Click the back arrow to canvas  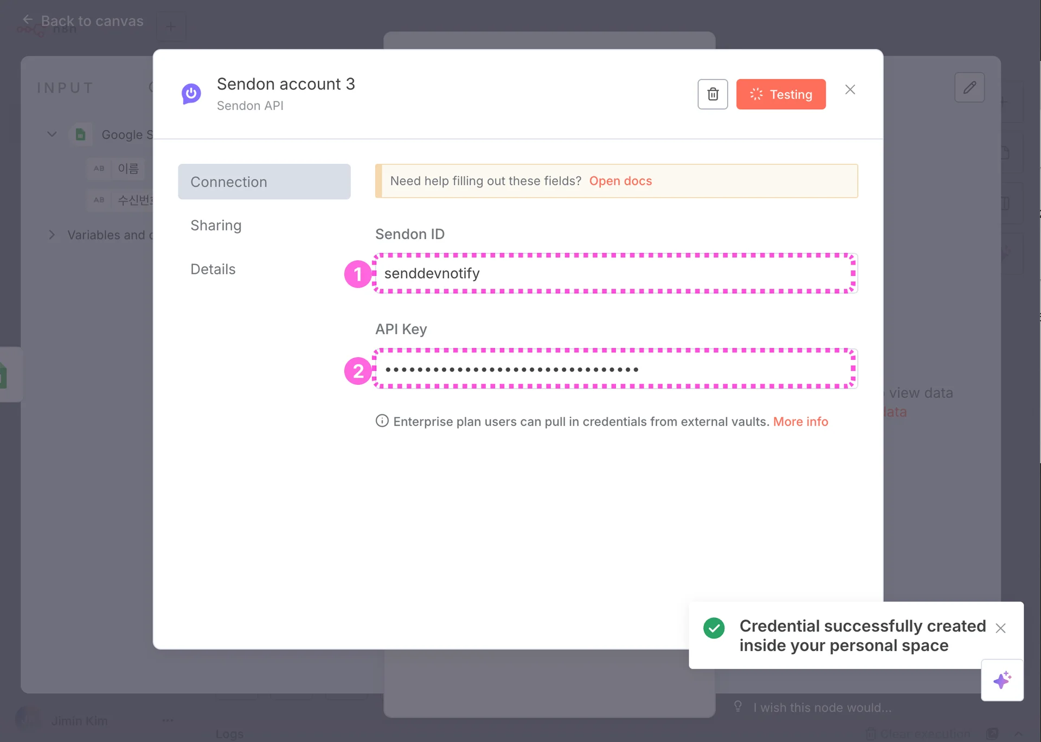point(27,21)
